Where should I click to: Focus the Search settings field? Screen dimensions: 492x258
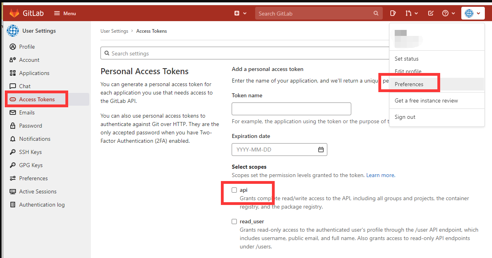245,53
